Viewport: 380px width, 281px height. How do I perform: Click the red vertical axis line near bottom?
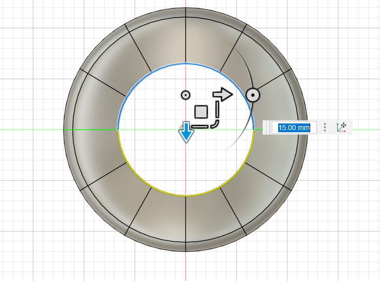[186, 266]
